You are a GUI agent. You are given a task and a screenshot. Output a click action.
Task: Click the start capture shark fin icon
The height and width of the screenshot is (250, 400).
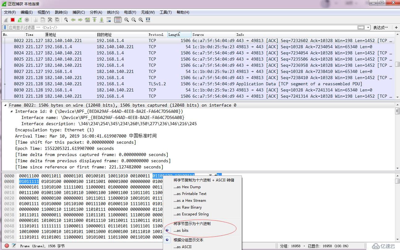[x=6, y=20]
